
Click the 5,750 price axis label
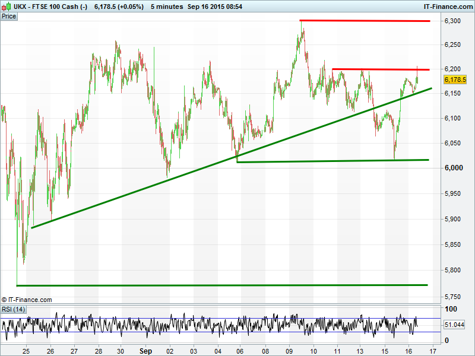(452, 297)
